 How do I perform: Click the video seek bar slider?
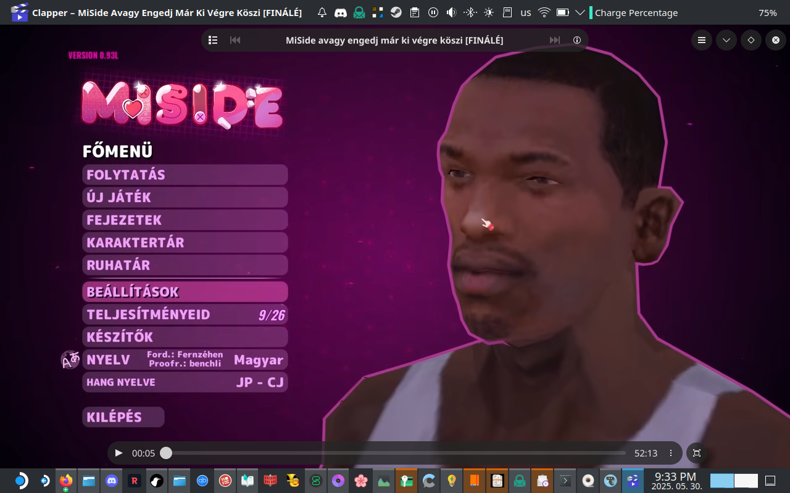click(x=396, y=453)
